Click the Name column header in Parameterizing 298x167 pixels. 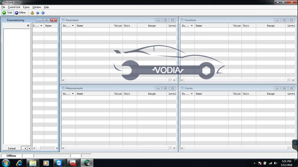click(x=51, y=26)
